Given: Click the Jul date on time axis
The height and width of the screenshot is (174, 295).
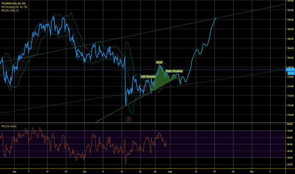Looking at the screenshot, I should coord(84,171).
